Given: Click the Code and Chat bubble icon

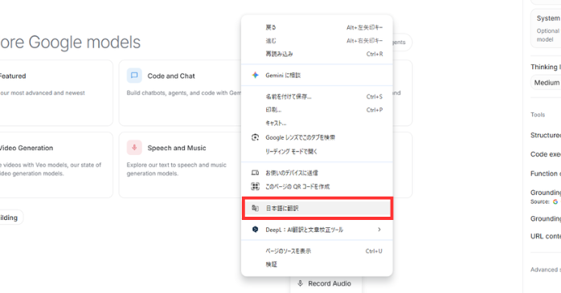Looking at the screenshot, I should [x=134, y=75].
